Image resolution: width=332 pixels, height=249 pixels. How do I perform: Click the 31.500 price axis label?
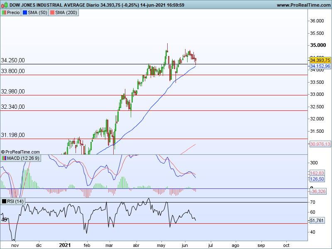click(317, 131)
